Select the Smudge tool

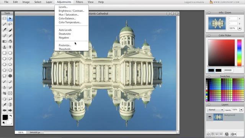(10, 87)
